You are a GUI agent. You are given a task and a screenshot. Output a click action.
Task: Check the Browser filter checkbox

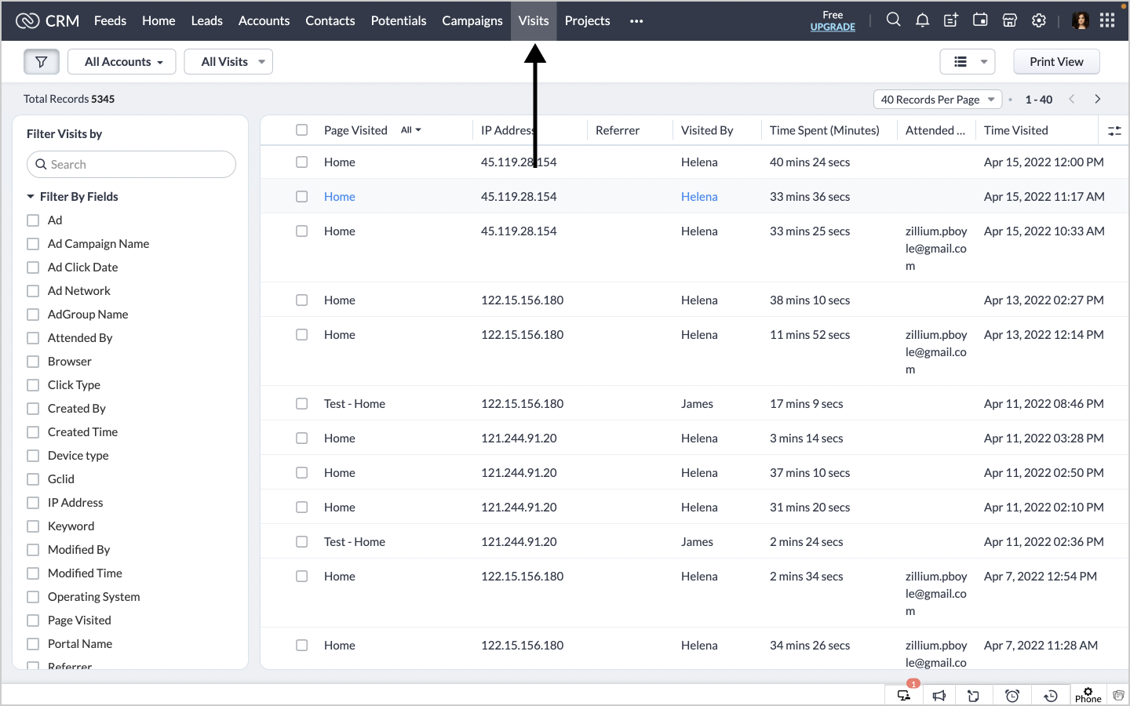coord(33,362)
